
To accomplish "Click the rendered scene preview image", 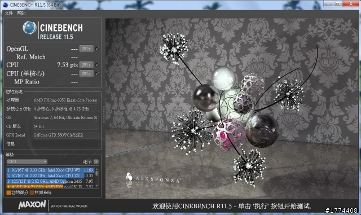I will coord(232,108).
